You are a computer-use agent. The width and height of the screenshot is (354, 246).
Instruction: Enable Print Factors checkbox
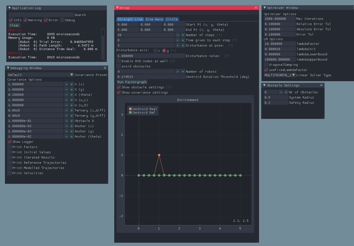point(9,147)
